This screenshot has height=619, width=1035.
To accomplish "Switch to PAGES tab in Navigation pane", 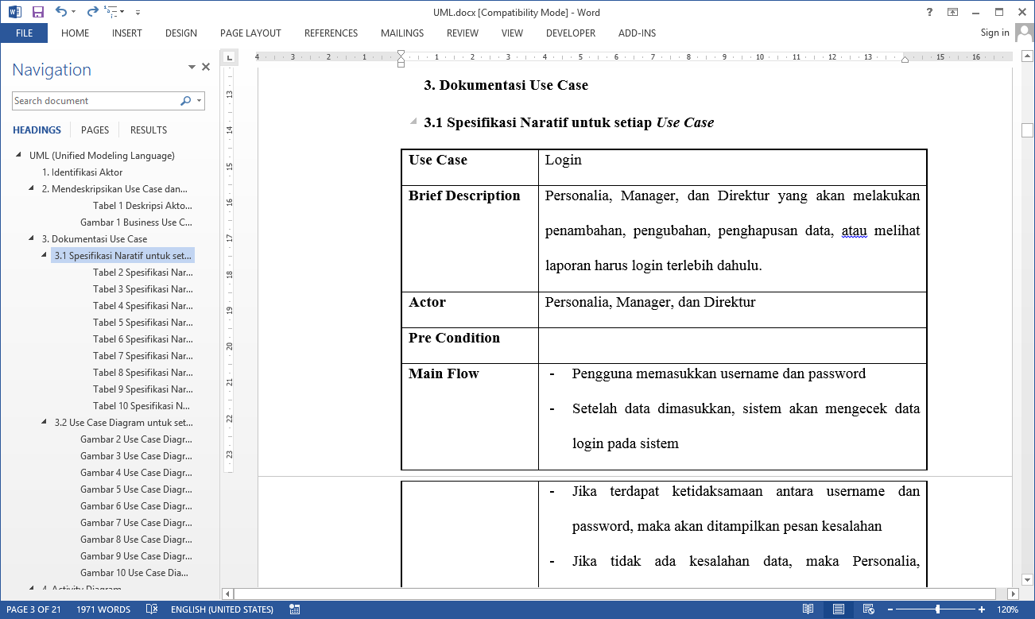I will [x=95, y=130].
